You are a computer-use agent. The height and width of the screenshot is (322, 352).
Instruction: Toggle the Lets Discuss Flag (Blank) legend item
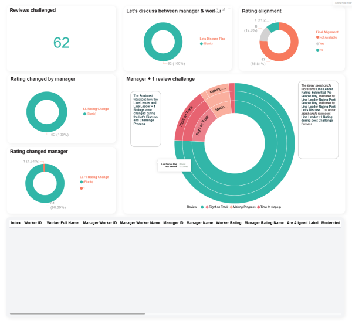point(201,43)
